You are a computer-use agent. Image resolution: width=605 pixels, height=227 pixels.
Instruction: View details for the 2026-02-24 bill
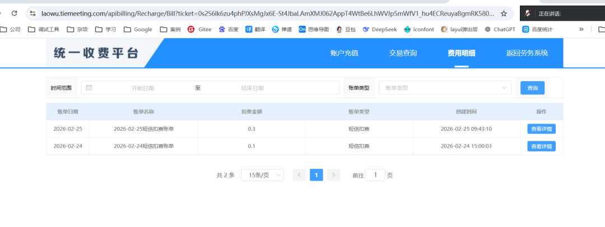(541, 146)
